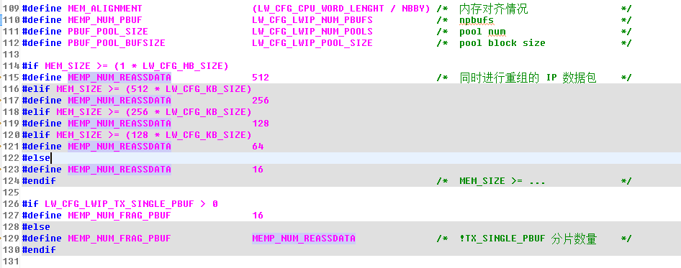Click MEMP_NUM_FRAG_PBUF on line 129
The height and width of the screenshot is (268, 681).
119,238
